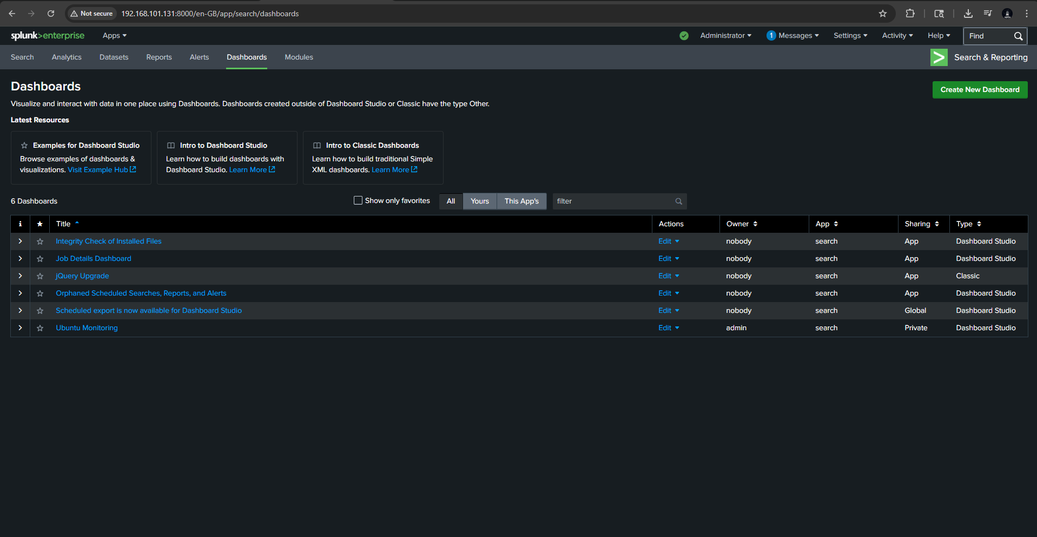The width and height of the screenshot is (1037, 537).
Task: Click the browser address bar URL
Action: 210,14
